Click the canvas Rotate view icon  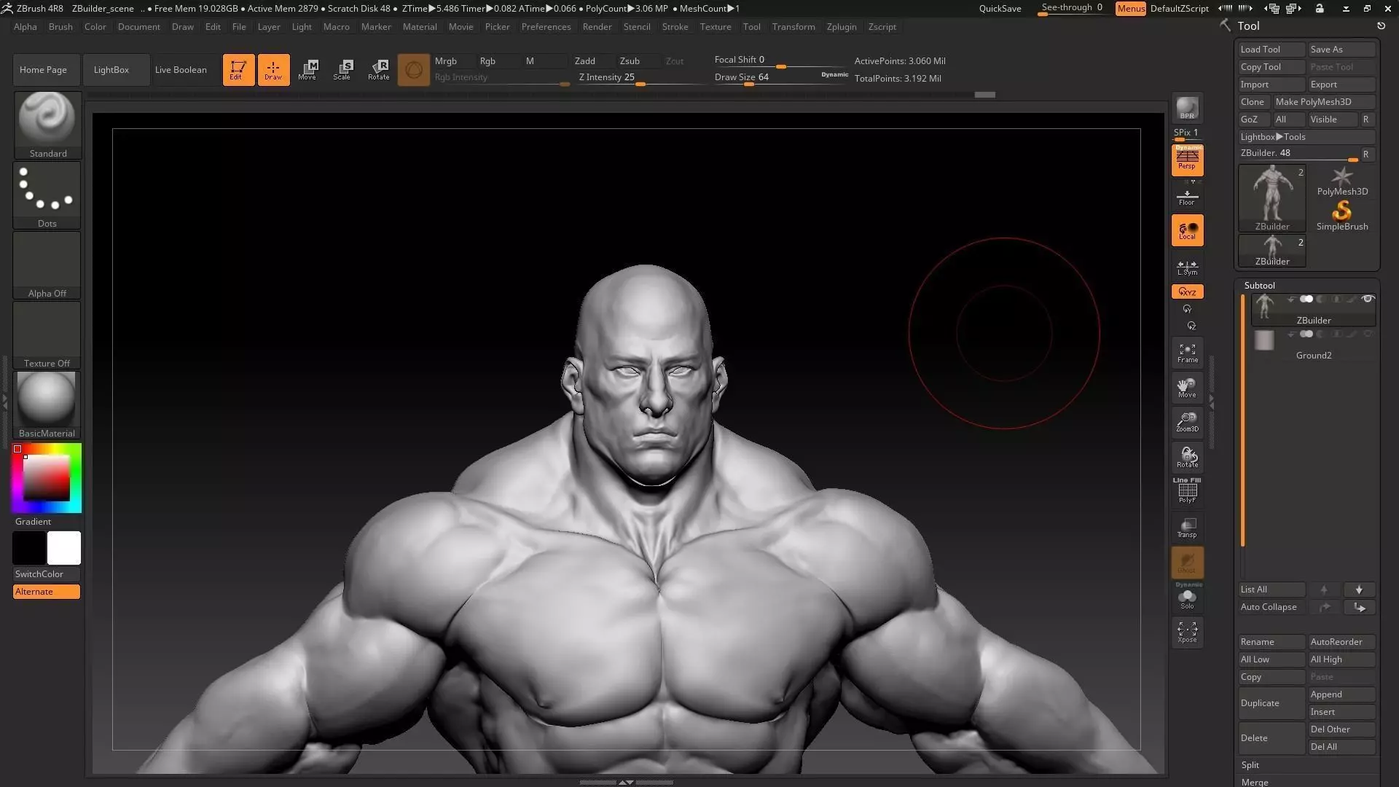pos(1187,458)
